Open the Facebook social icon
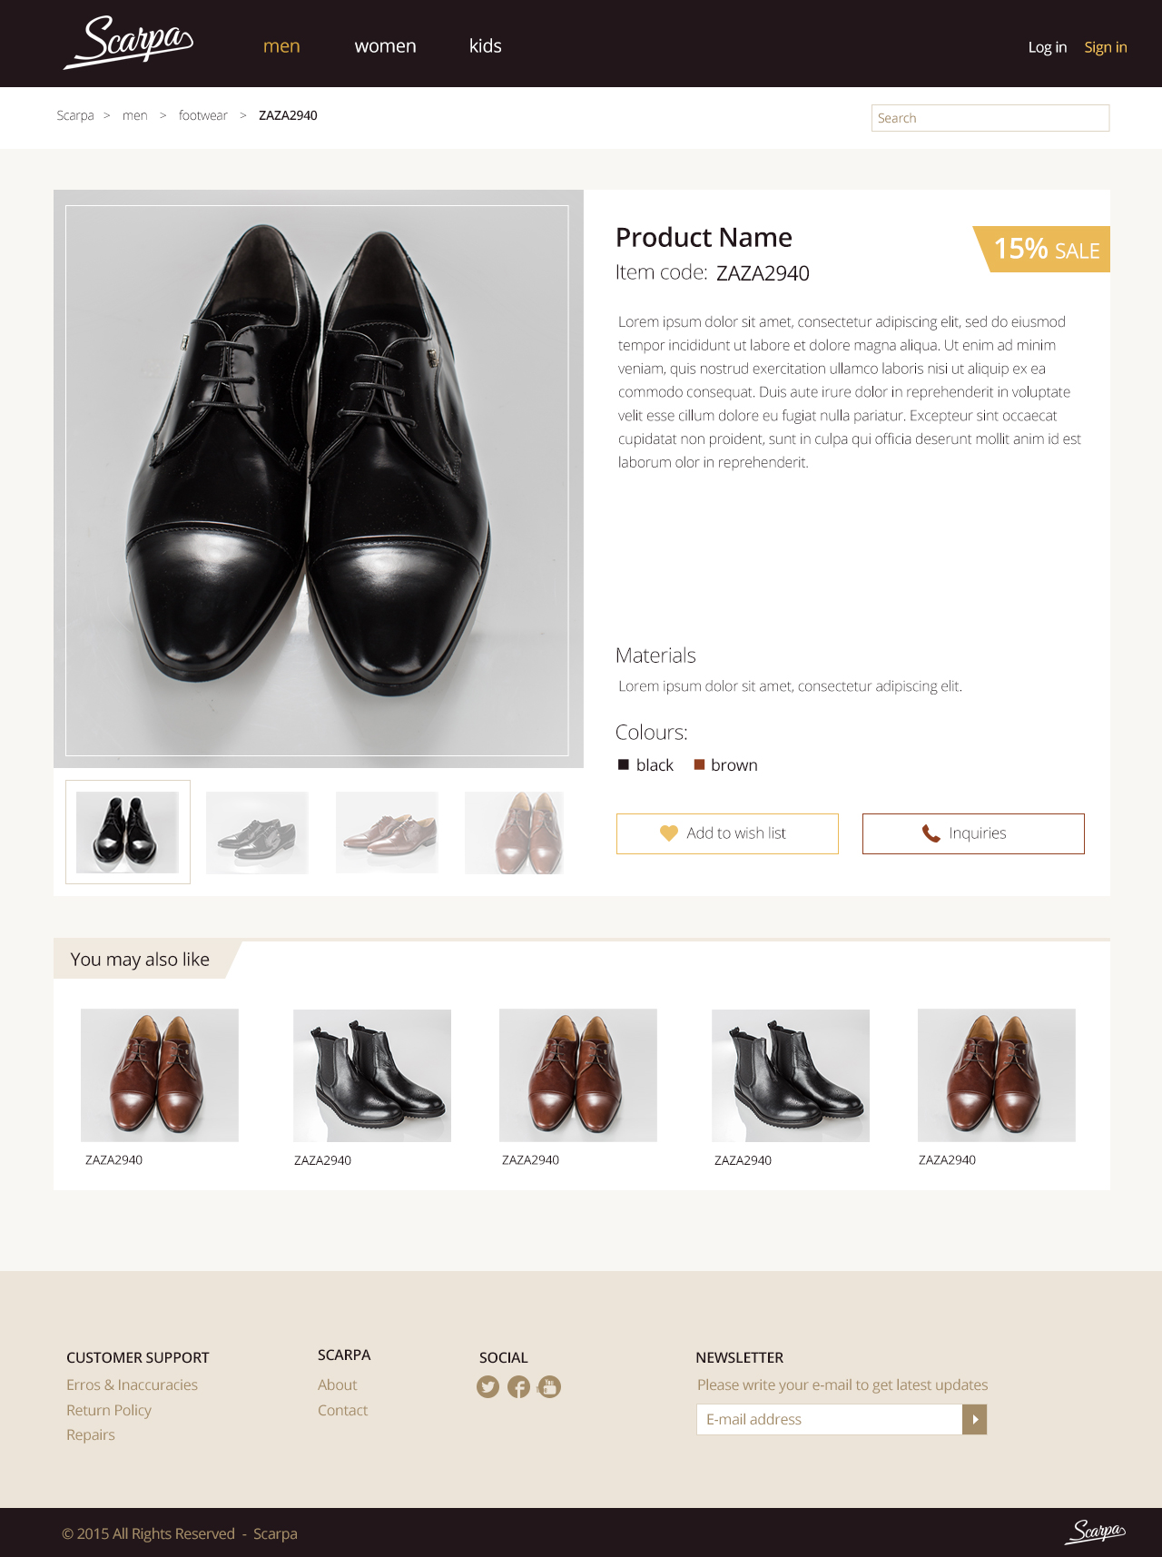The image size is (1162, 1557). click(x=518, y=1386)
